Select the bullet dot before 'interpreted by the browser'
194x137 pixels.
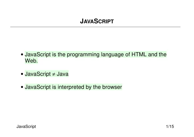click(x=22, y=87)
